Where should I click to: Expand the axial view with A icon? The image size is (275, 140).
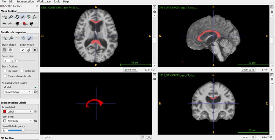coord(154,7)
